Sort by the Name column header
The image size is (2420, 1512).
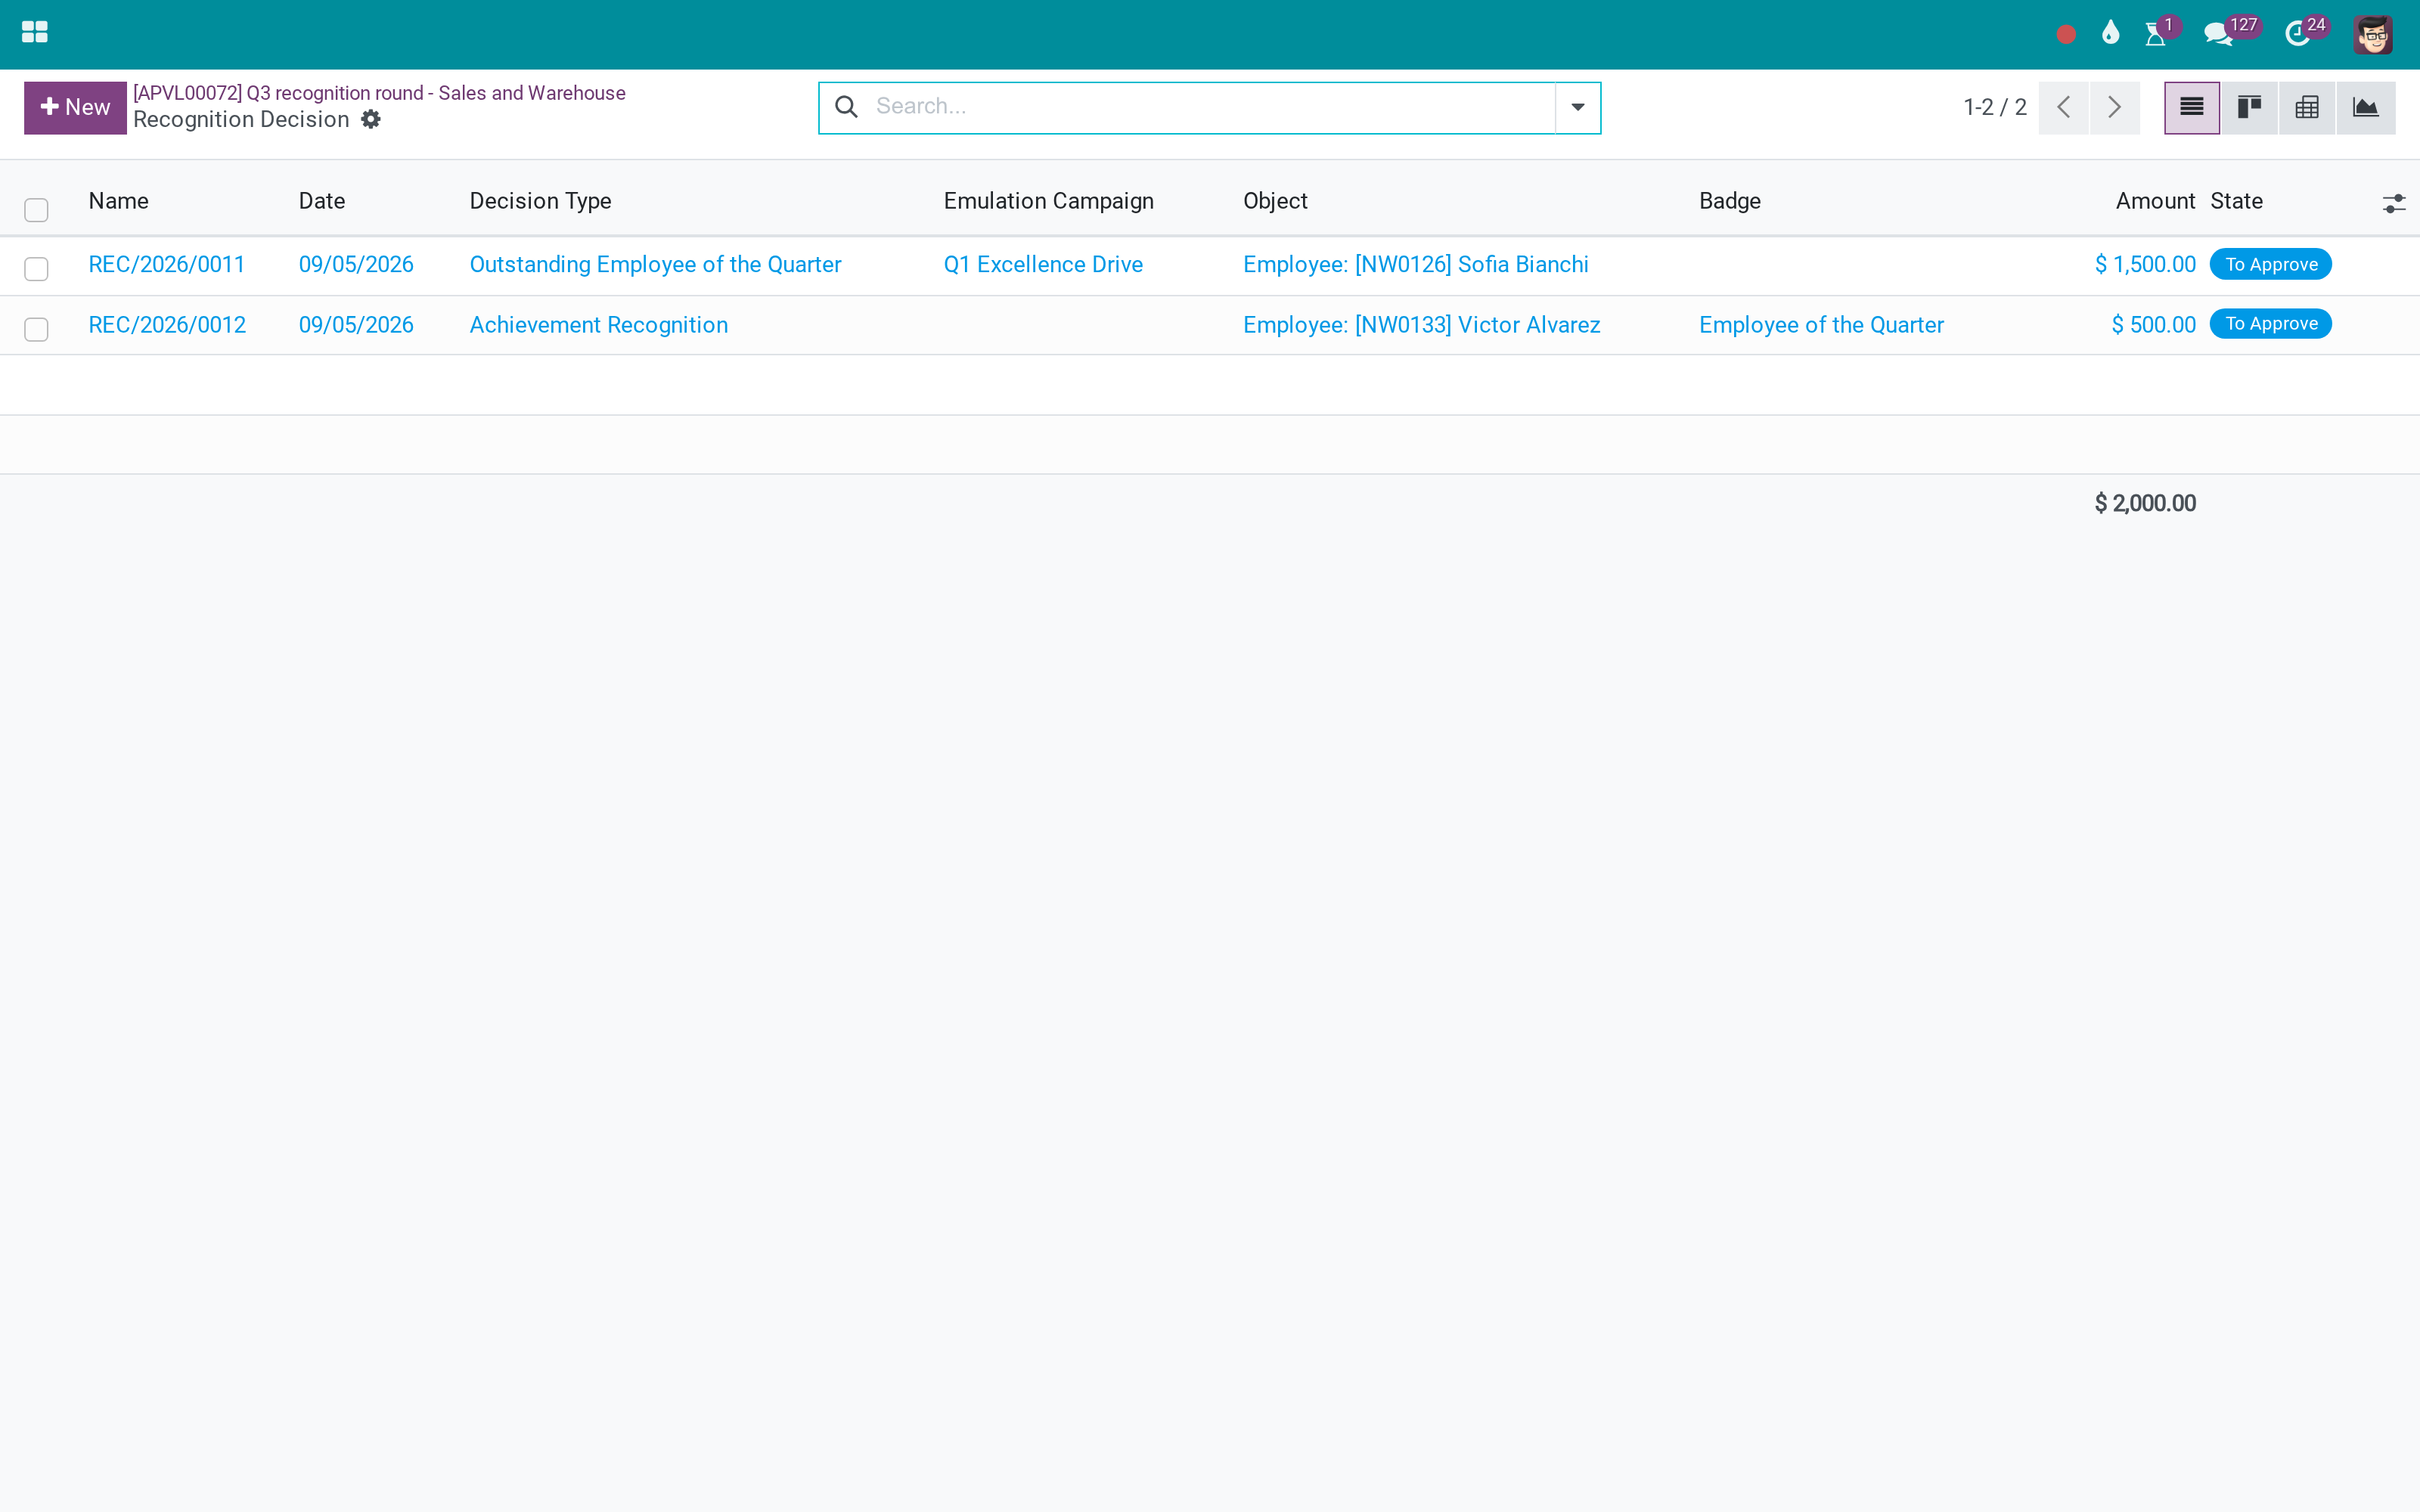pyautogui.click(x=118, y=201)
